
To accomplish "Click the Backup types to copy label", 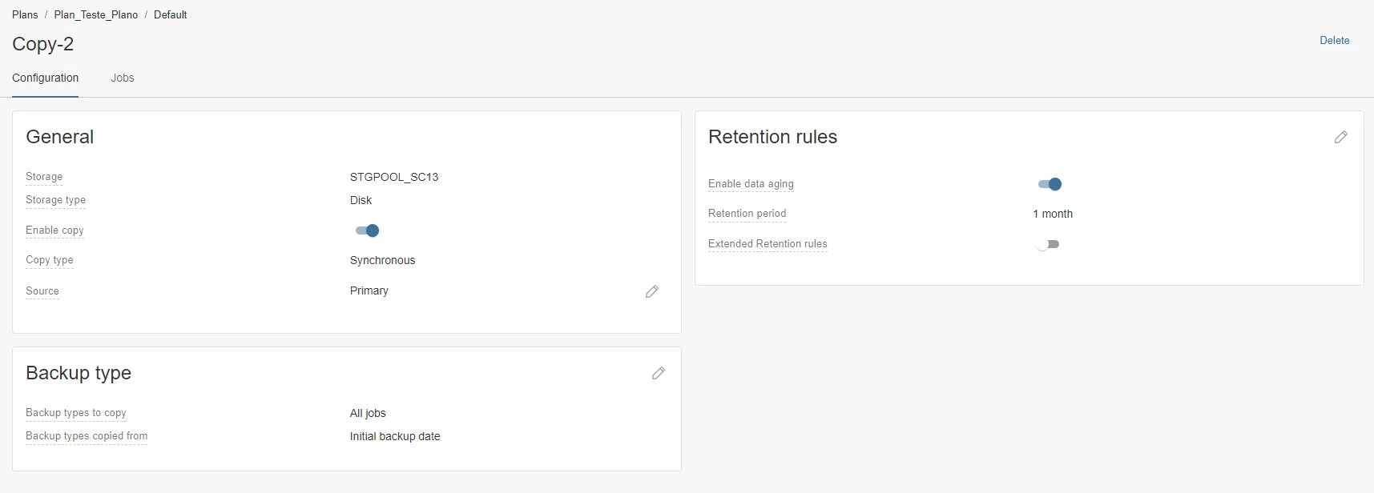I will [76, 412].
